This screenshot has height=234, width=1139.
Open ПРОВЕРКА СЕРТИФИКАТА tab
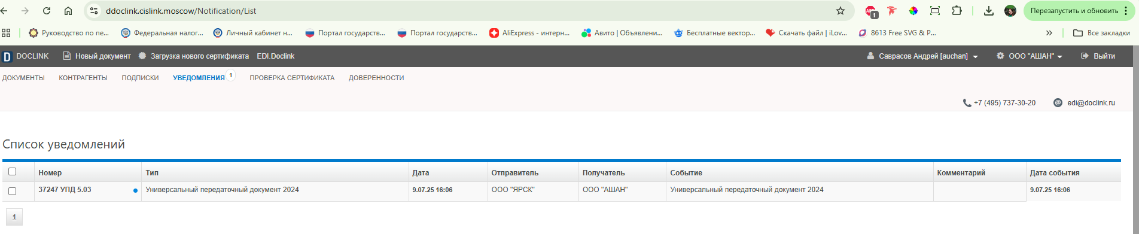coord(292,78)
